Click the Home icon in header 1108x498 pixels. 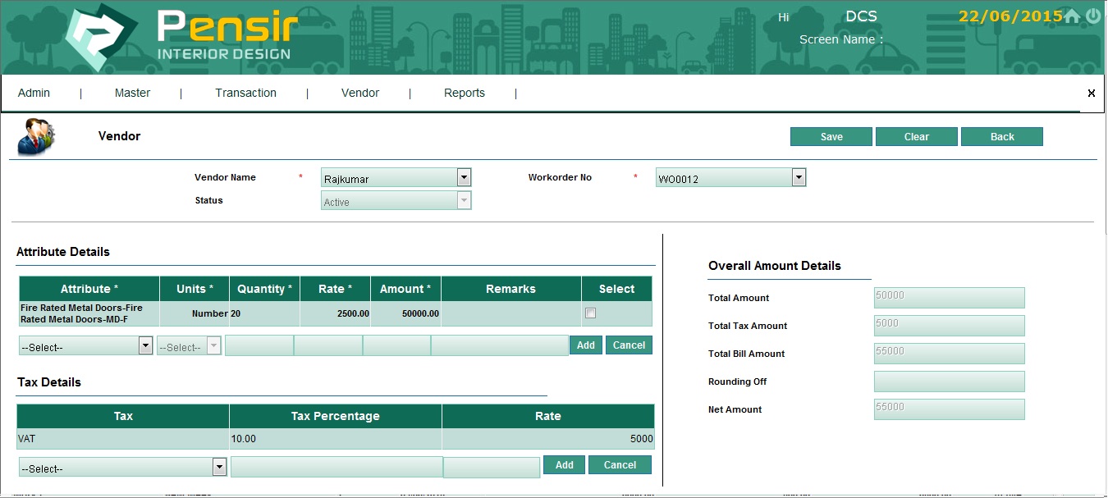pyautogui.click(x=1072, y=16)
